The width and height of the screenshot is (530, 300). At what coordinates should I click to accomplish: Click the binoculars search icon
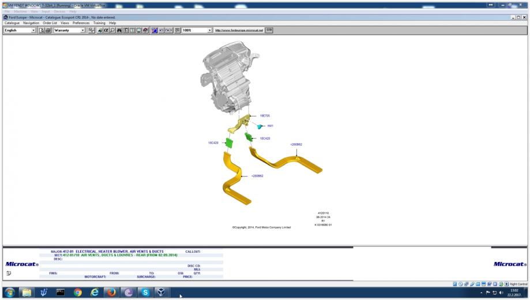pyautogui.click(x=119, y=30)
